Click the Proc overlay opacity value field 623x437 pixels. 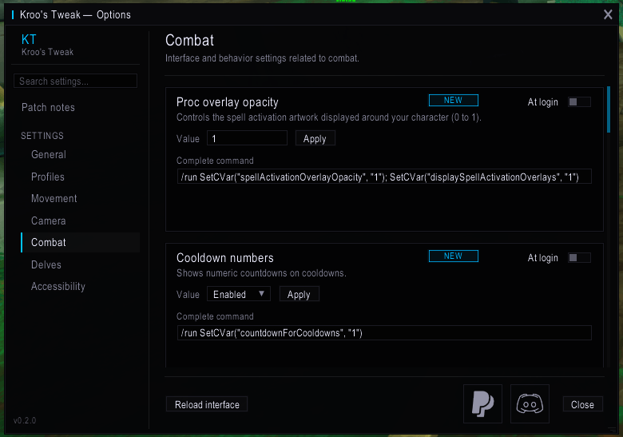pyautogui.click(x=247, y=138)
